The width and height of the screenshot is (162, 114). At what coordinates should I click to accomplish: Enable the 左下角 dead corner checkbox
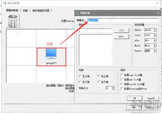(x=80, y=82)
